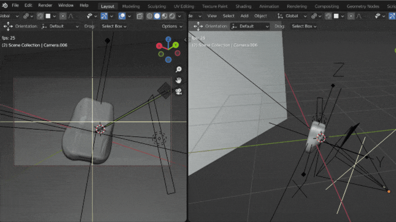396x222 pixels.
Task: Switch to the Geometry Nodes workspace tab
Action: [363, 6]
